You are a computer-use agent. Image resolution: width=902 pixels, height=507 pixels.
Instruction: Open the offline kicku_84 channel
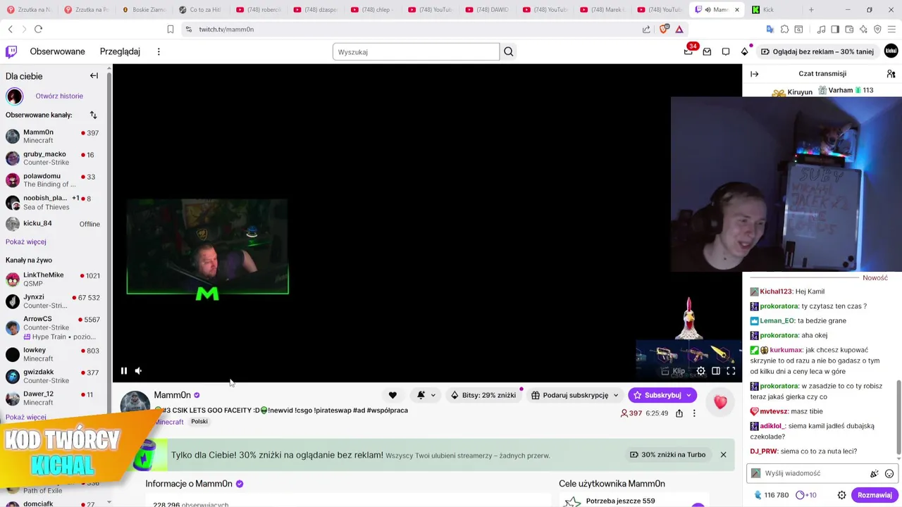[x=54, y=224]
